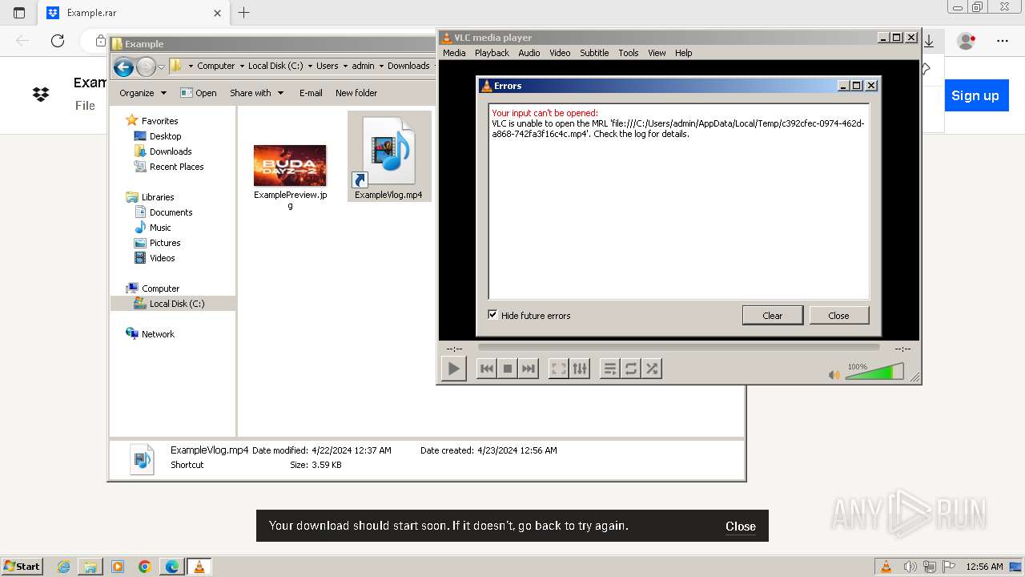Click Explorer forward navigation arrow

pyautogui.click(x=146, y=67)
